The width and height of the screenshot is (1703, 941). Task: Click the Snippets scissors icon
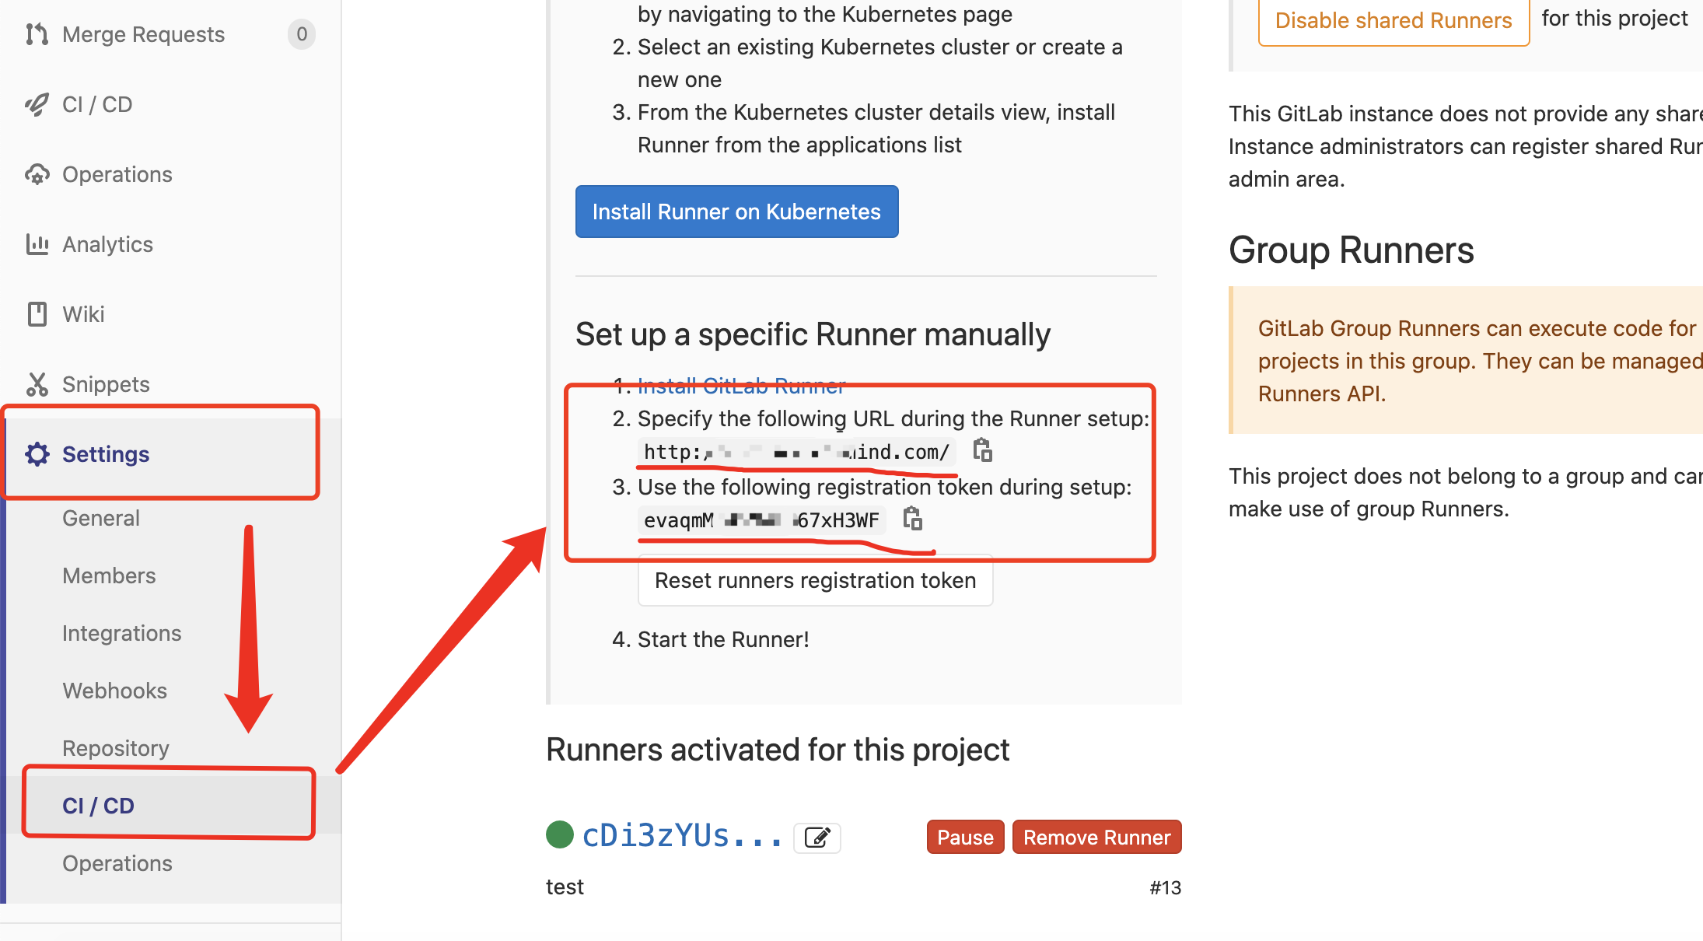[37, 384]
